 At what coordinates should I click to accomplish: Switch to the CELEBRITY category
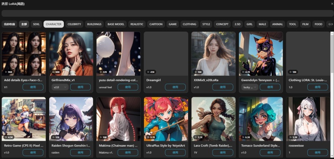click(74, 24)
